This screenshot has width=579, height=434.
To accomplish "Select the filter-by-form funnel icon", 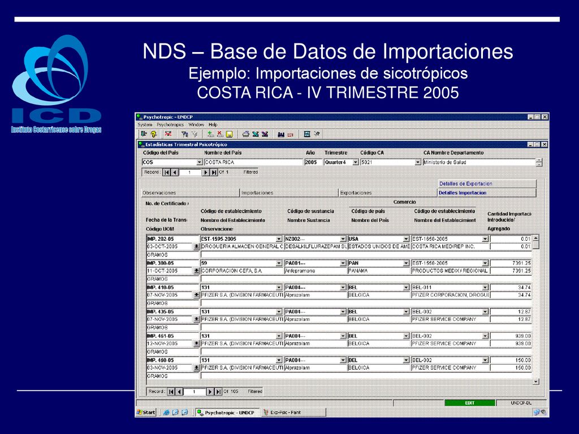I will 185,134.
